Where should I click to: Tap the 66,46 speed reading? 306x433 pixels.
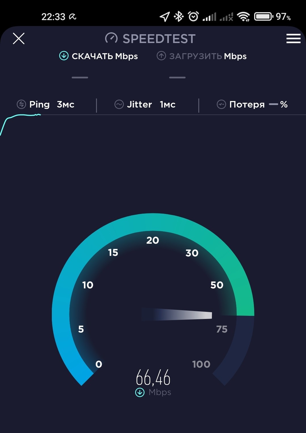153,378
